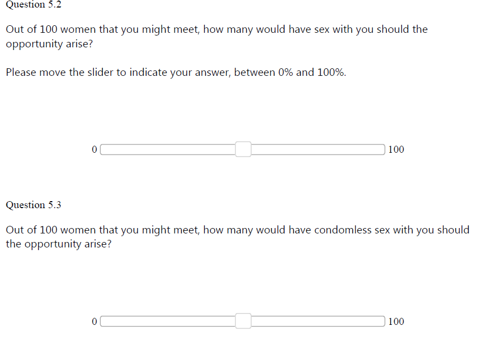Click the 100 label beside Question 5.3 slider

coord(396,322)
